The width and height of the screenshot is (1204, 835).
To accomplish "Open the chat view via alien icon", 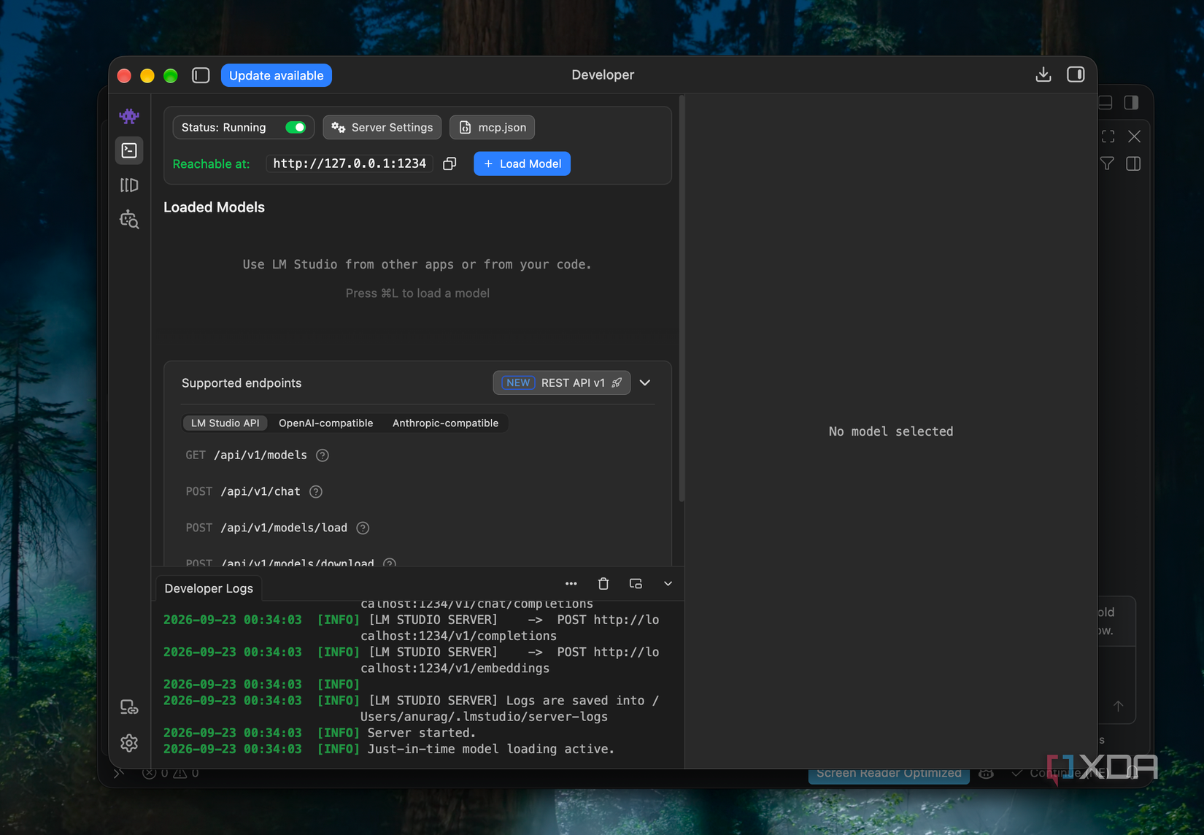I will 129,116.
